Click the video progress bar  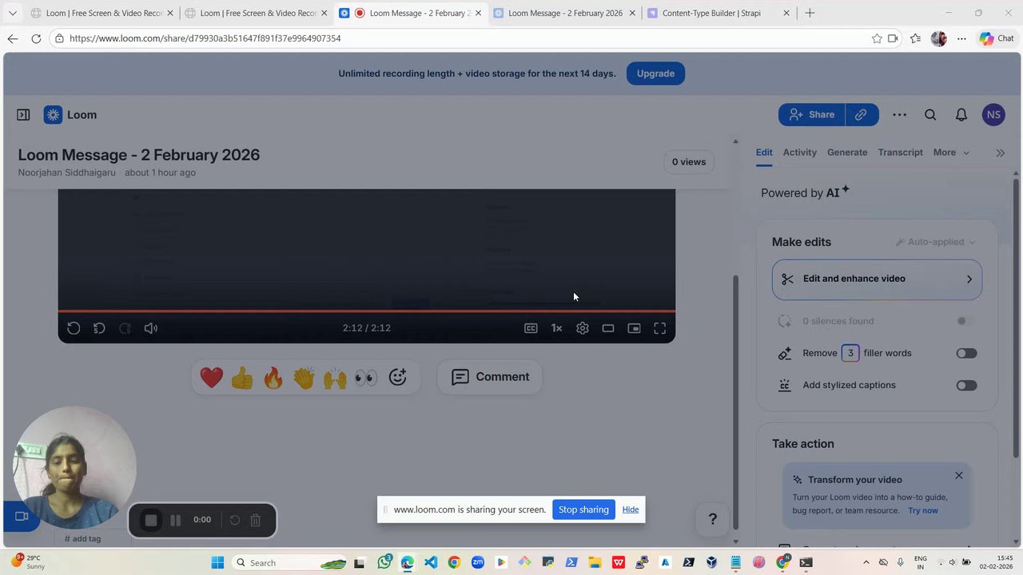366,311
